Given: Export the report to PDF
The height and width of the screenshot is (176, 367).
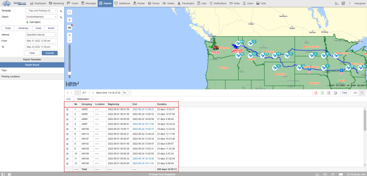Looking at the screenshot, I should pyautogui.click(x=315, y=93).
